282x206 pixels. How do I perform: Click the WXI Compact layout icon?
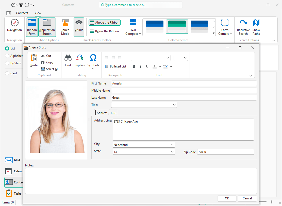133,27
